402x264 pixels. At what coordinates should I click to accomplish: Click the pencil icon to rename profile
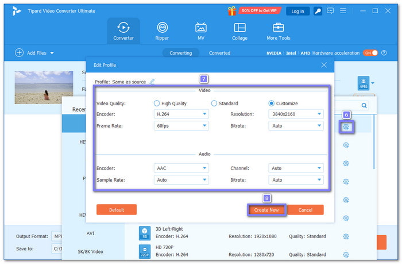click(x=152, y=82)
